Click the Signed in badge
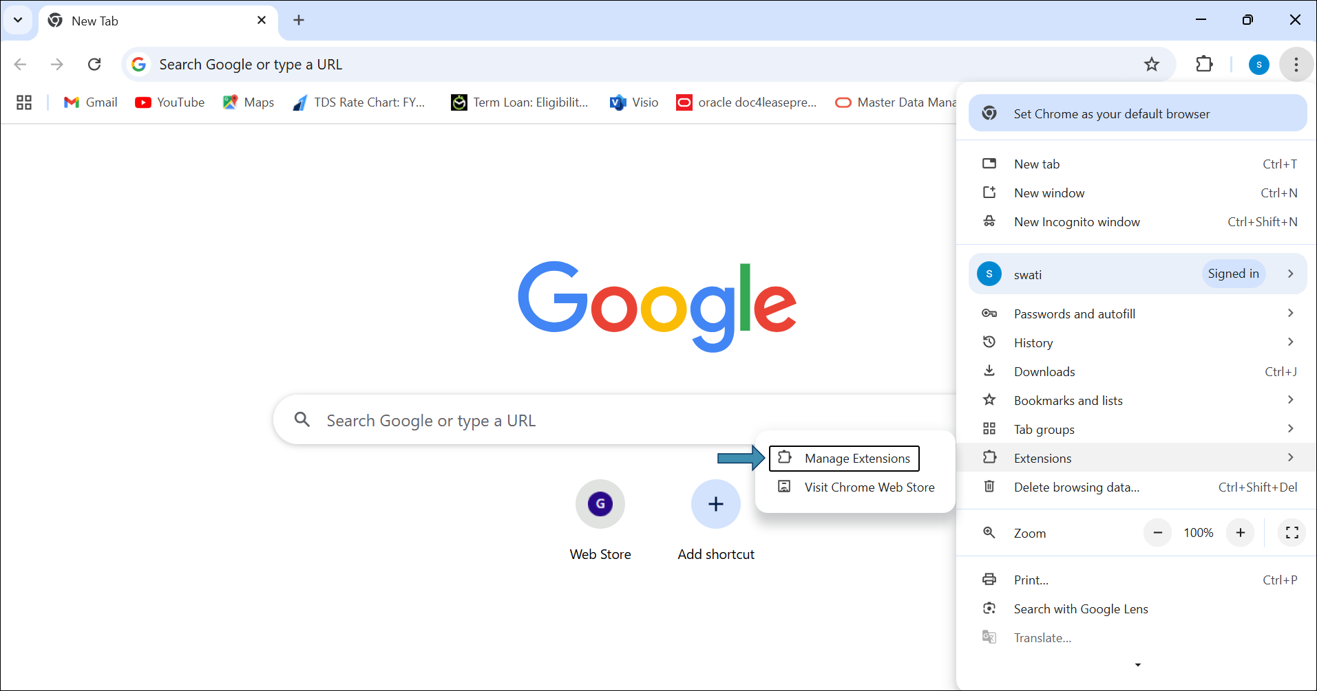The width and height of the screenshot is (1317, 691). [1233, 274]
